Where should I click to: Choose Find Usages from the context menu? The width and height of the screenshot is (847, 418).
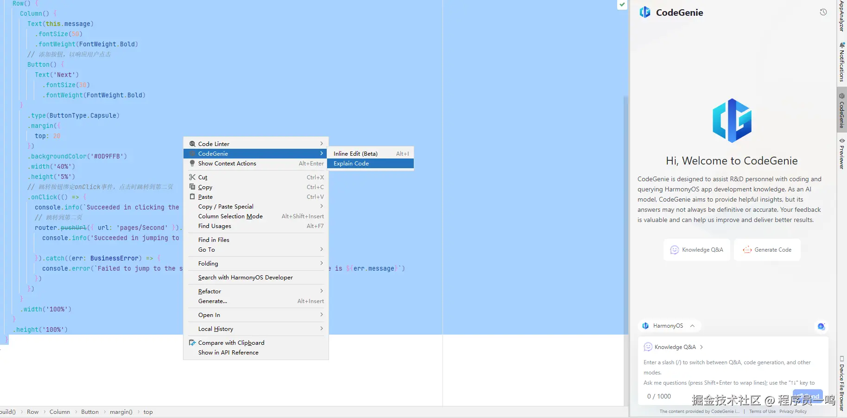256,226
